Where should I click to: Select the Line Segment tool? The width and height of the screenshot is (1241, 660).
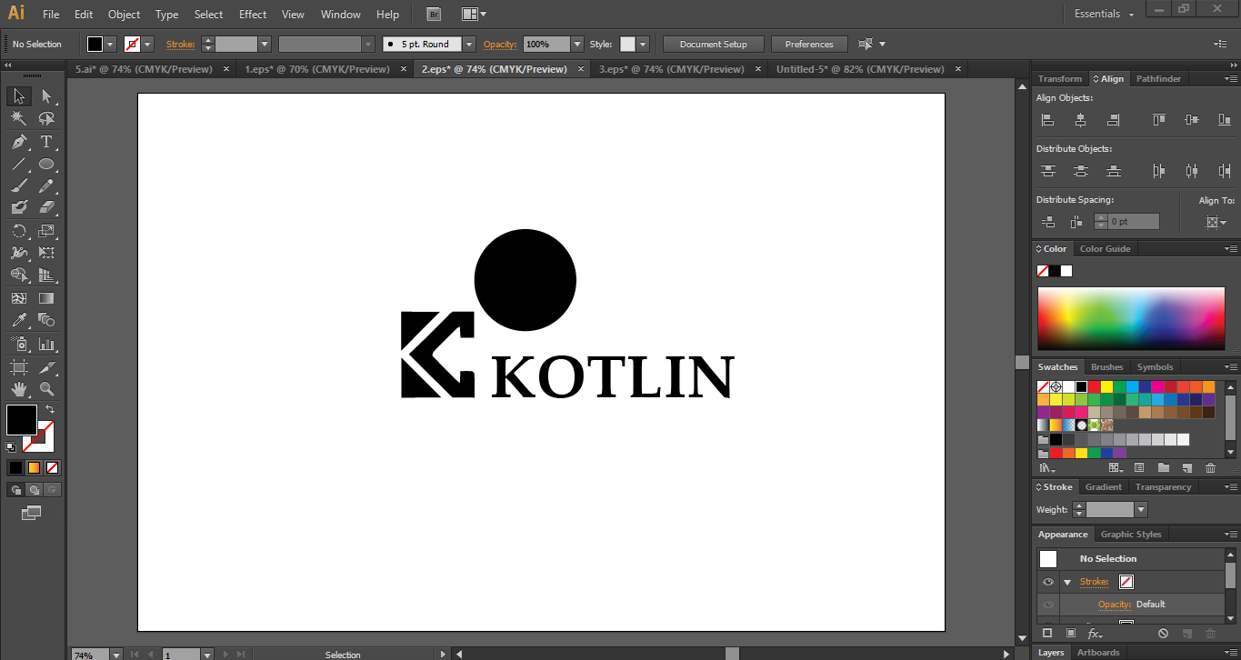coord(18,165)
